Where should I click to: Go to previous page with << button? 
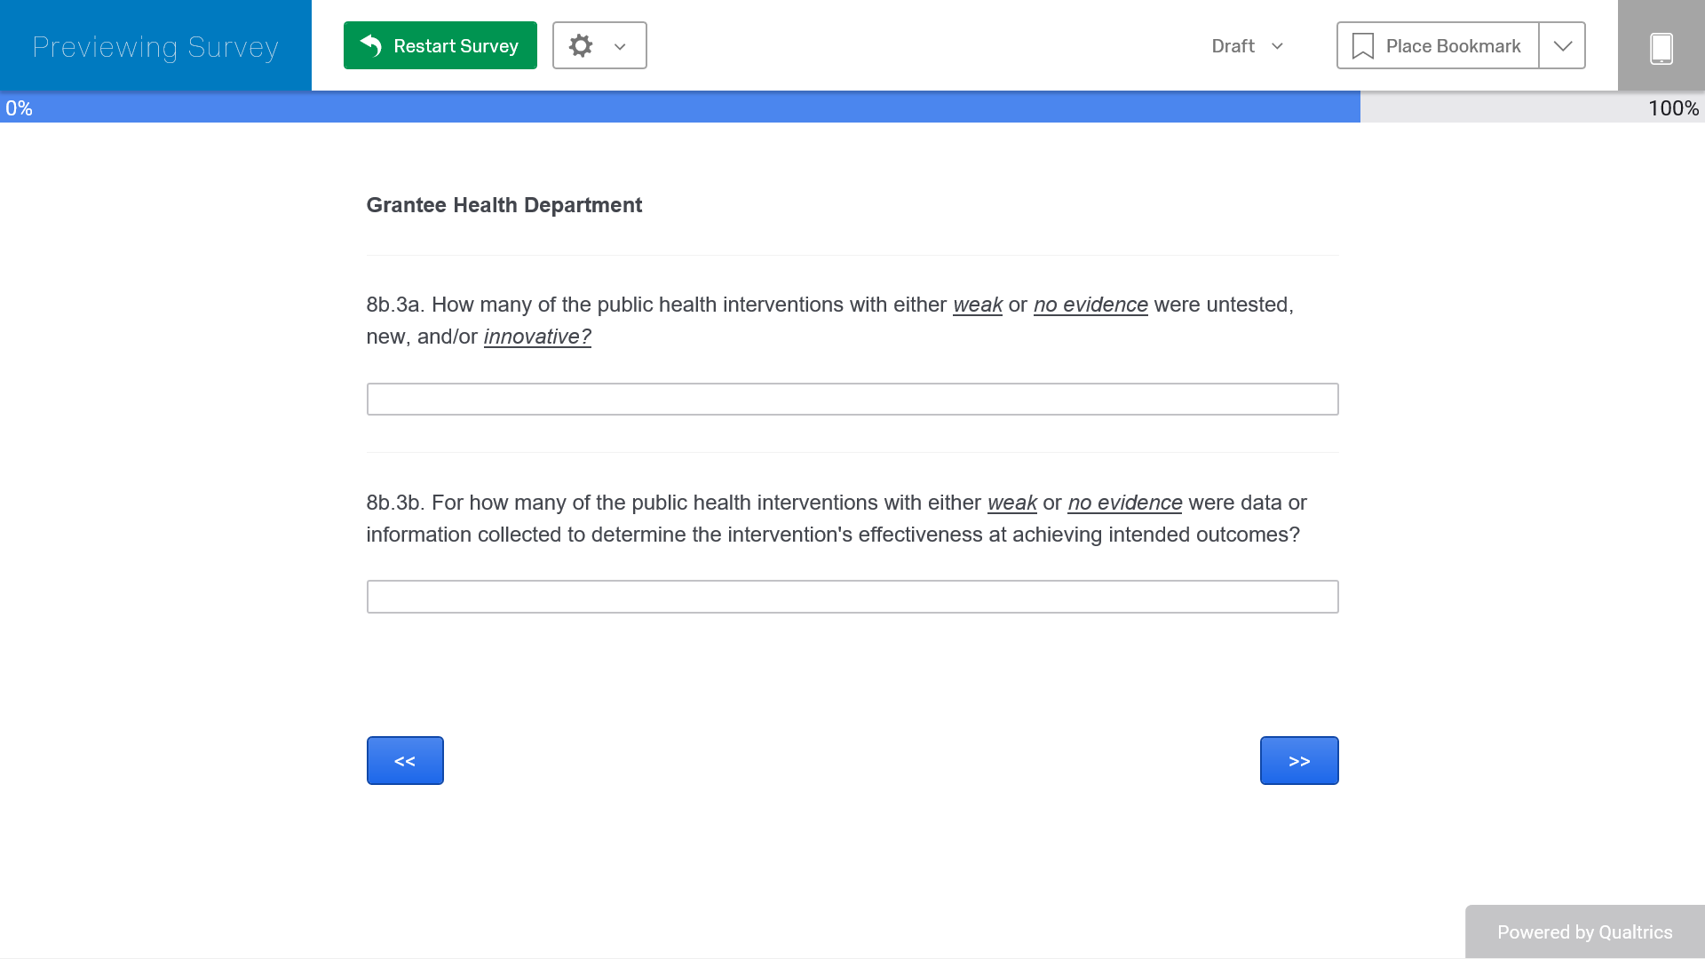405,761
